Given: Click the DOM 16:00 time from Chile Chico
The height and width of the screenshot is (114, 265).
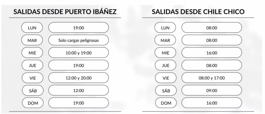Looking at the screenshot, I should [x=211, y=103].
